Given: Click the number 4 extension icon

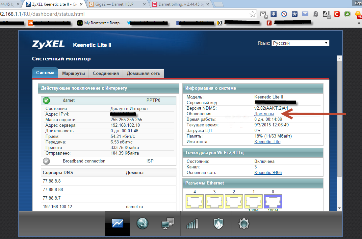Looking at the screenshot, I should point(326,14).
